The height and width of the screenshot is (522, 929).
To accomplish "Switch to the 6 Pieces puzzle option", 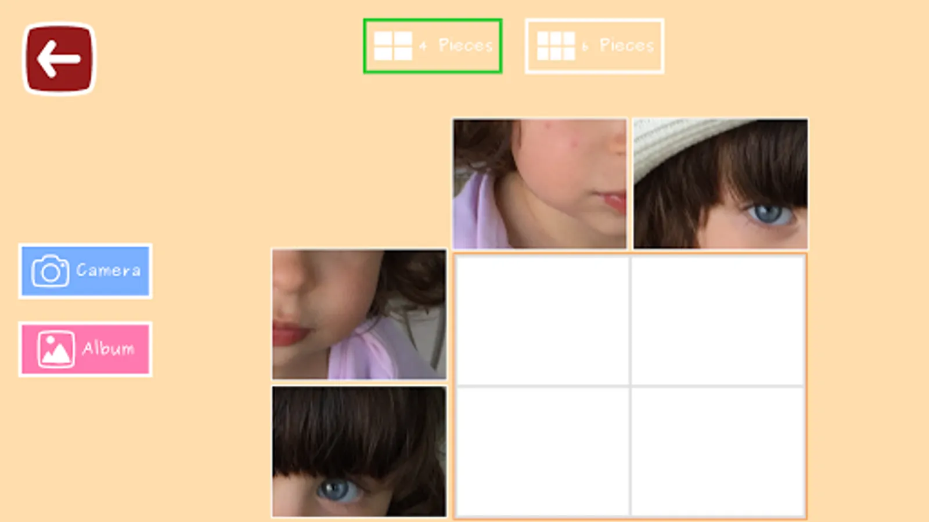I will (x=595, y=46).
